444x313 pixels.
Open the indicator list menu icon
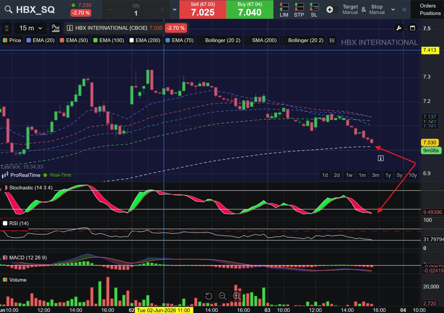(332, 40)
